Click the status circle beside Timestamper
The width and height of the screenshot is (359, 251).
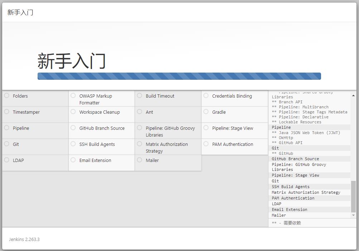[x=6, y=112]
